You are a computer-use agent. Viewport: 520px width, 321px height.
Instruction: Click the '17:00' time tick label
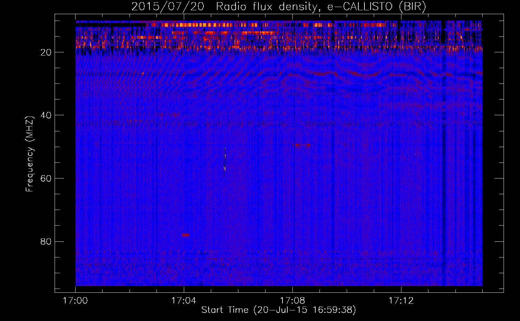tap(75, 301)
